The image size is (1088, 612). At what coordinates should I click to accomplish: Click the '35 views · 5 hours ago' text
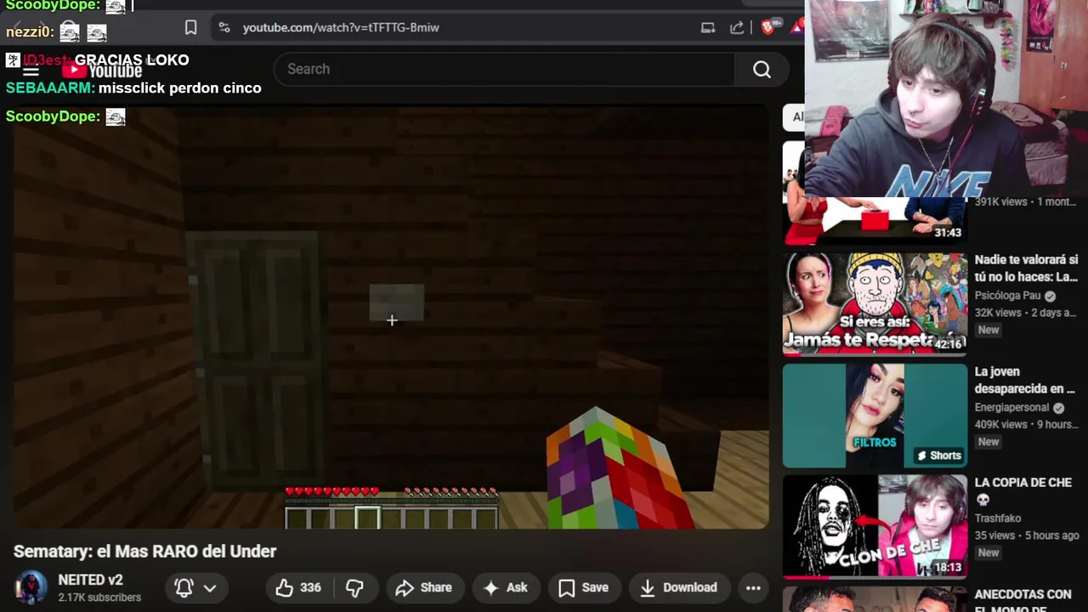pyautogui.click(x=1027, y=535)
